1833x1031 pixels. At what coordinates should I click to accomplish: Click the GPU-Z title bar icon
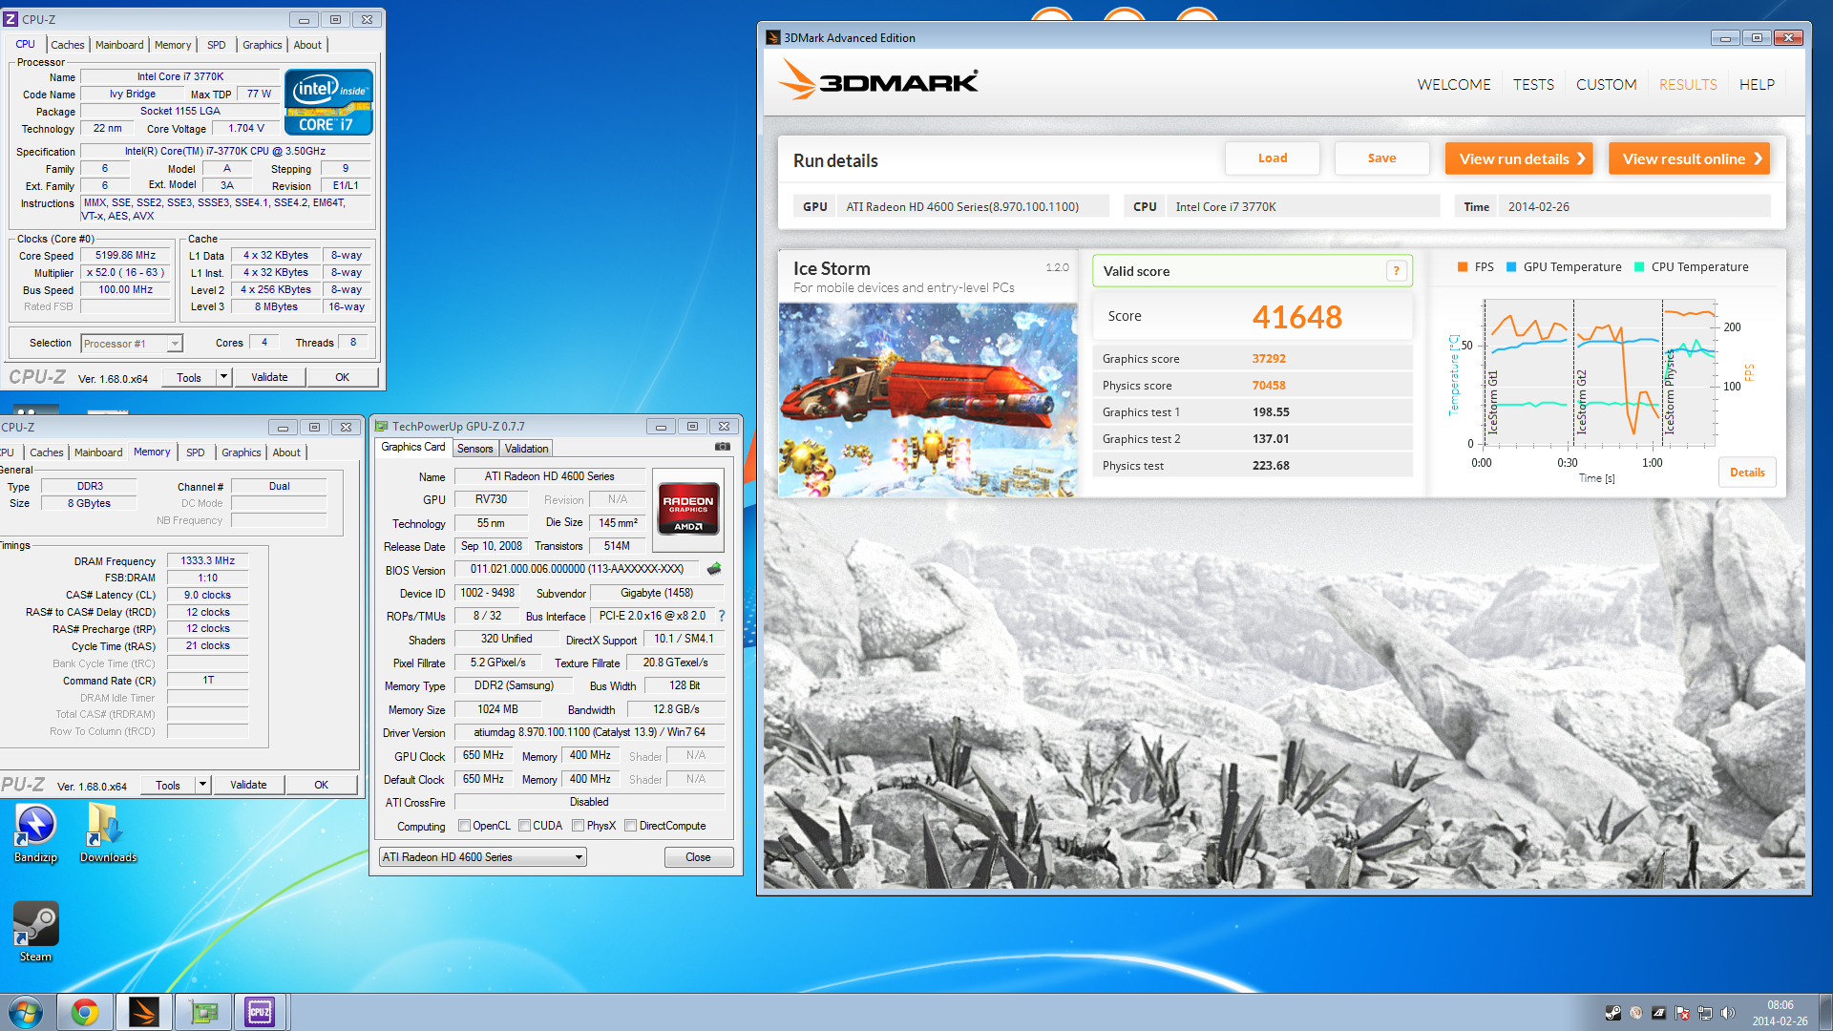[x=382, y=427]
